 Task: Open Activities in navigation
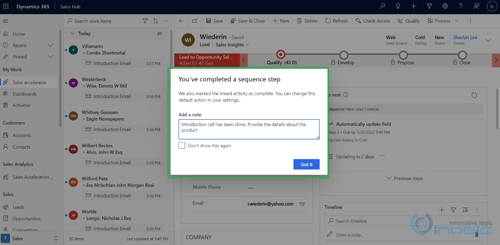(x=22, y=105)
